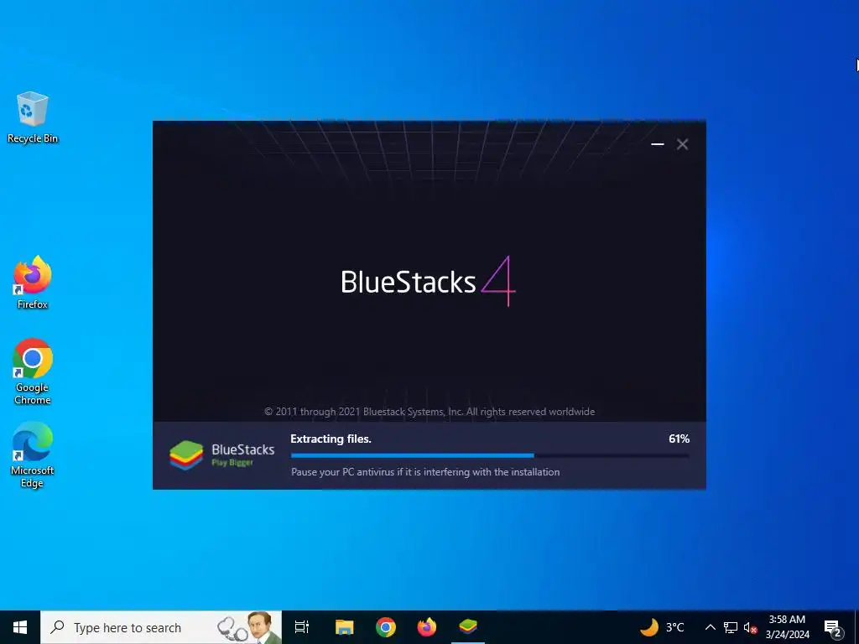
Task: Select the BlueStacks installer taskbar button
Action: [x=468, y=627]
